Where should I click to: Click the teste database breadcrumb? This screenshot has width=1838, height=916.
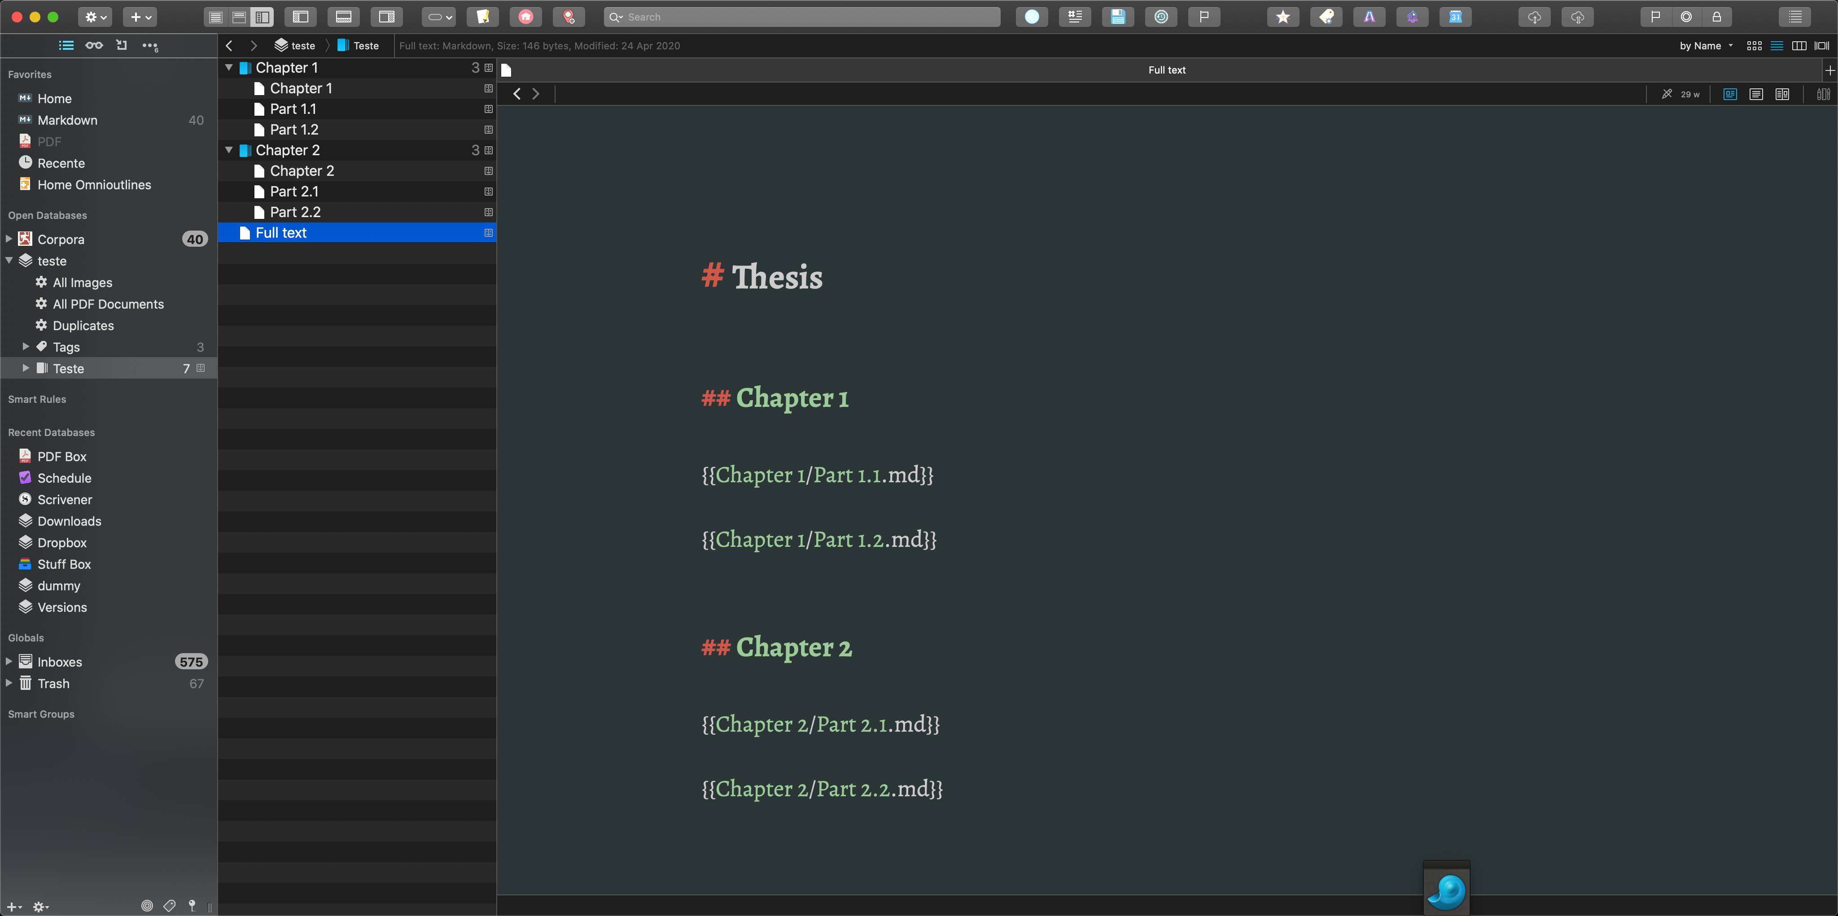coord(295,46)
